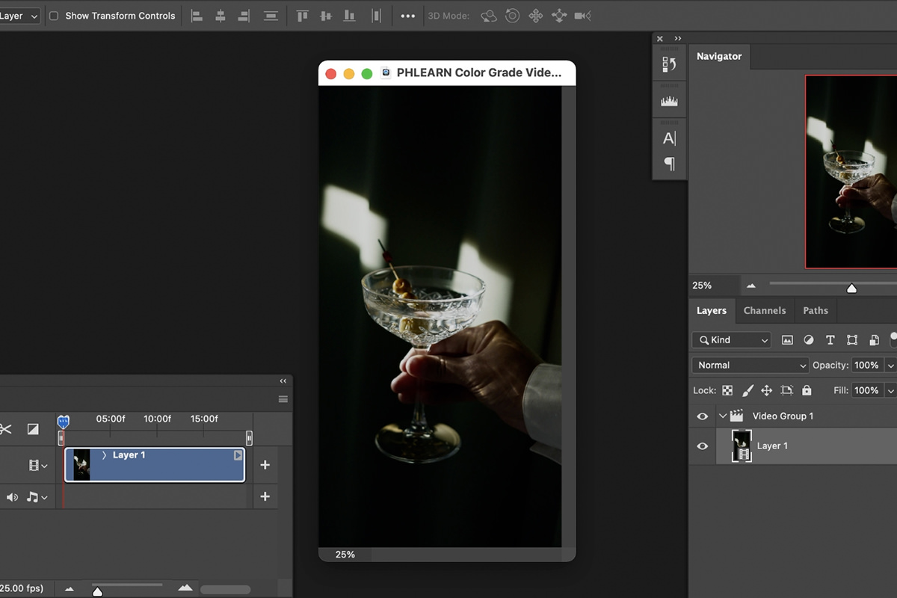The height and width of the screenshot is (598, 897).
Task: Open the Kind filter dropdown in Layers
Action: pyautogui.click(x=730, y=339)
